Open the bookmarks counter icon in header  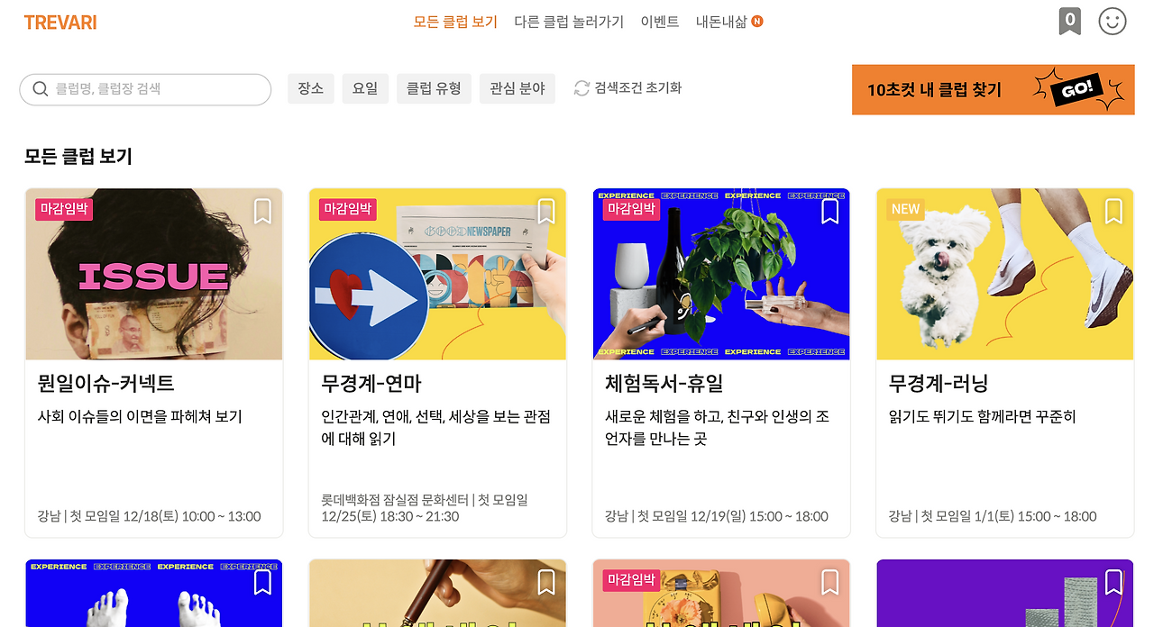click(1069, 21)
